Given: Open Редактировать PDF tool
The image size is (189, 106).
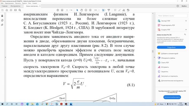Looking at the screenshot, I should point(168,25).
